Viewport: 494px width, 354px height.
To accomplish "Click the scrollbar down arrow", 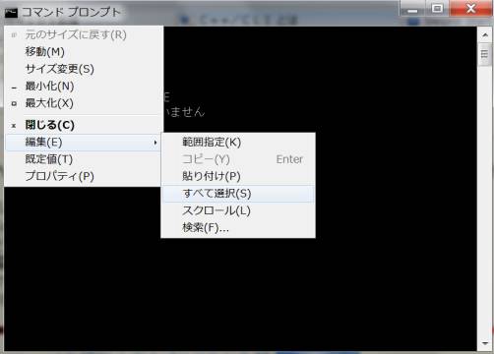I will (485, 343).
